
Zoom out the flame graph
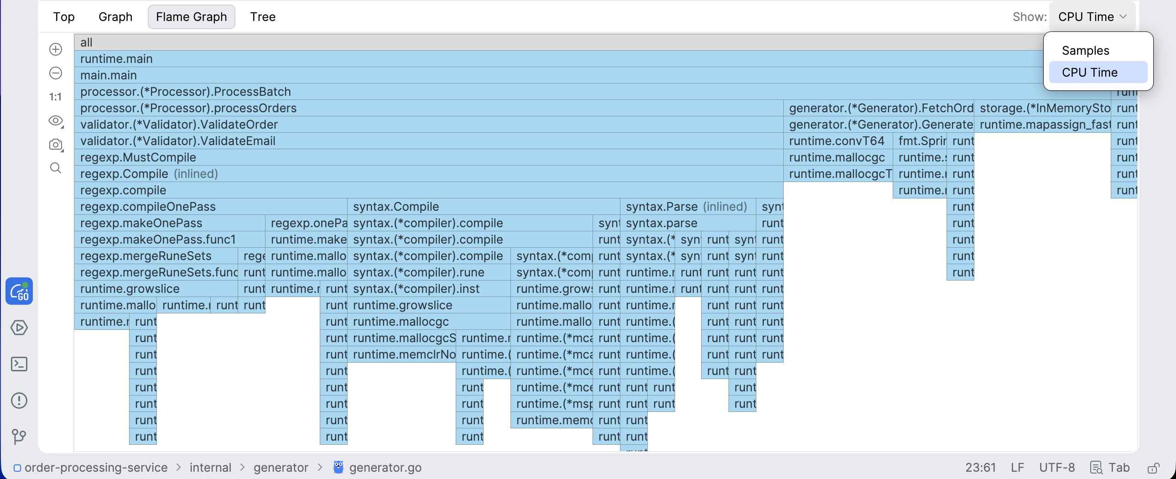(56, 73)
